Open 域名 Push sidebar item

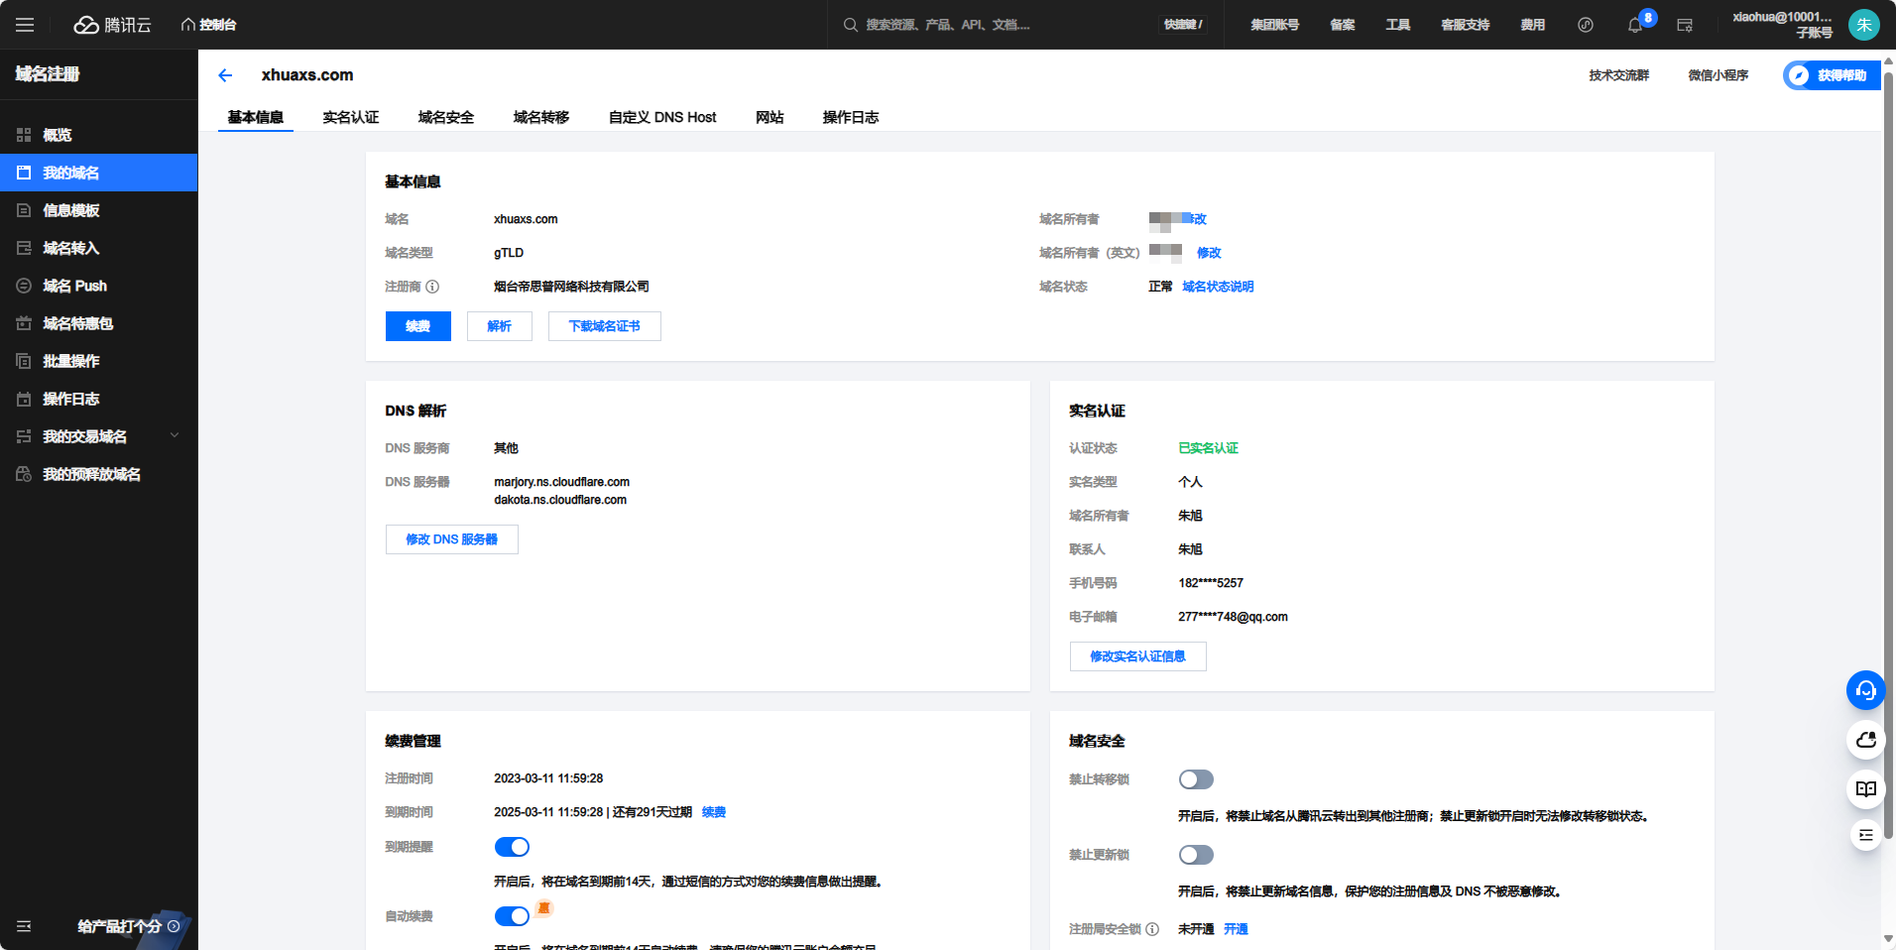coord(99,286)
